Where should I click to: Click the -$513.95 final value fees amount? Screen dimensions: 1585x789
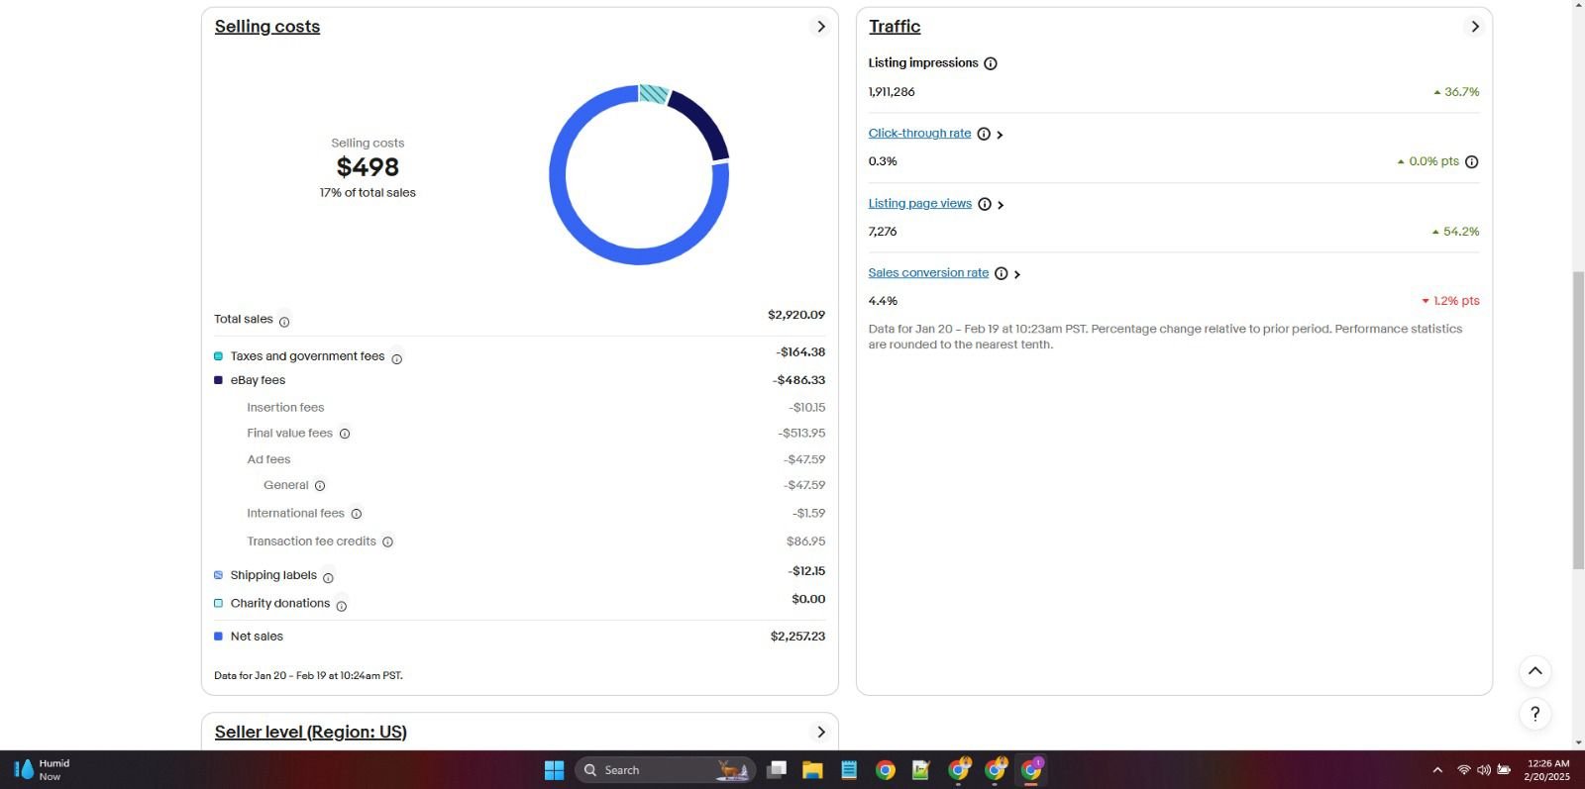click(801, 434)
